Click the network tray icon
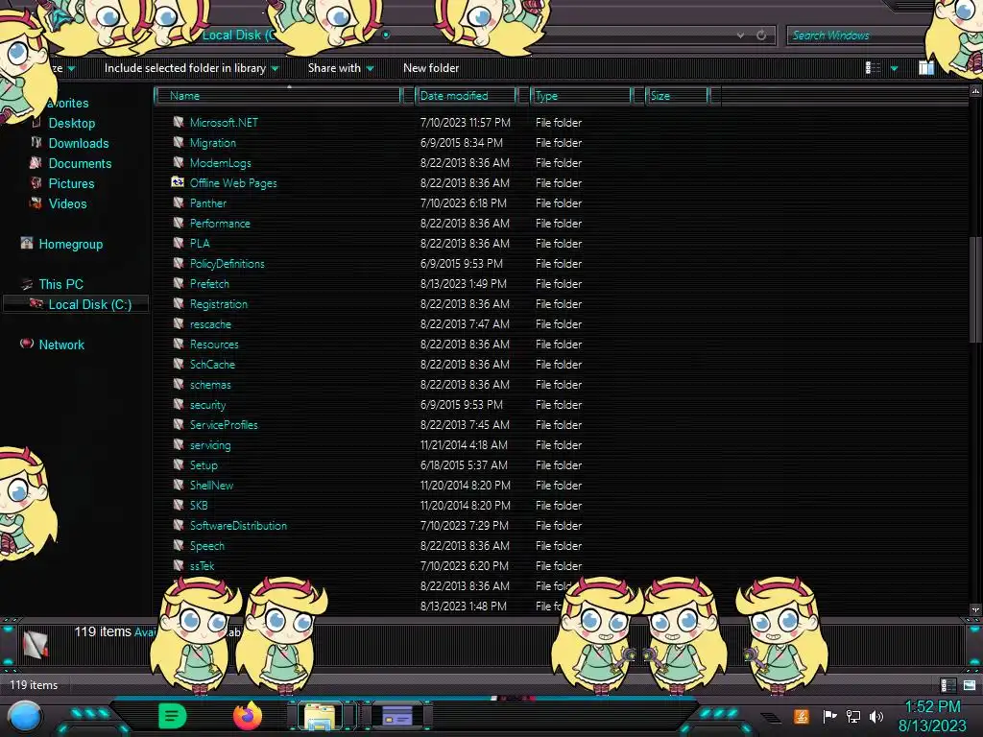 coord(852,716)
